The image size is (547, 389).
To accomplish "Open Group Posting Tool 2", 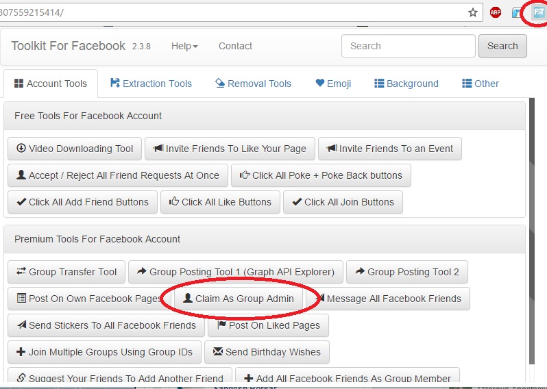I will tap(406, 272).
